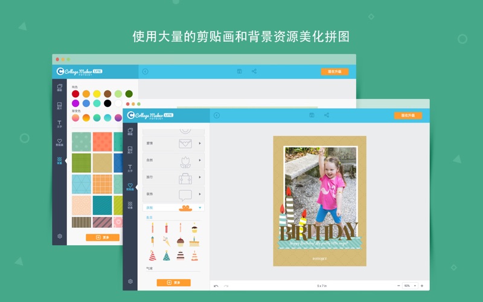Select the girl photo on the birthday card
The width and height of the screenshot is (483, 302).
click(x=321, y=191)
